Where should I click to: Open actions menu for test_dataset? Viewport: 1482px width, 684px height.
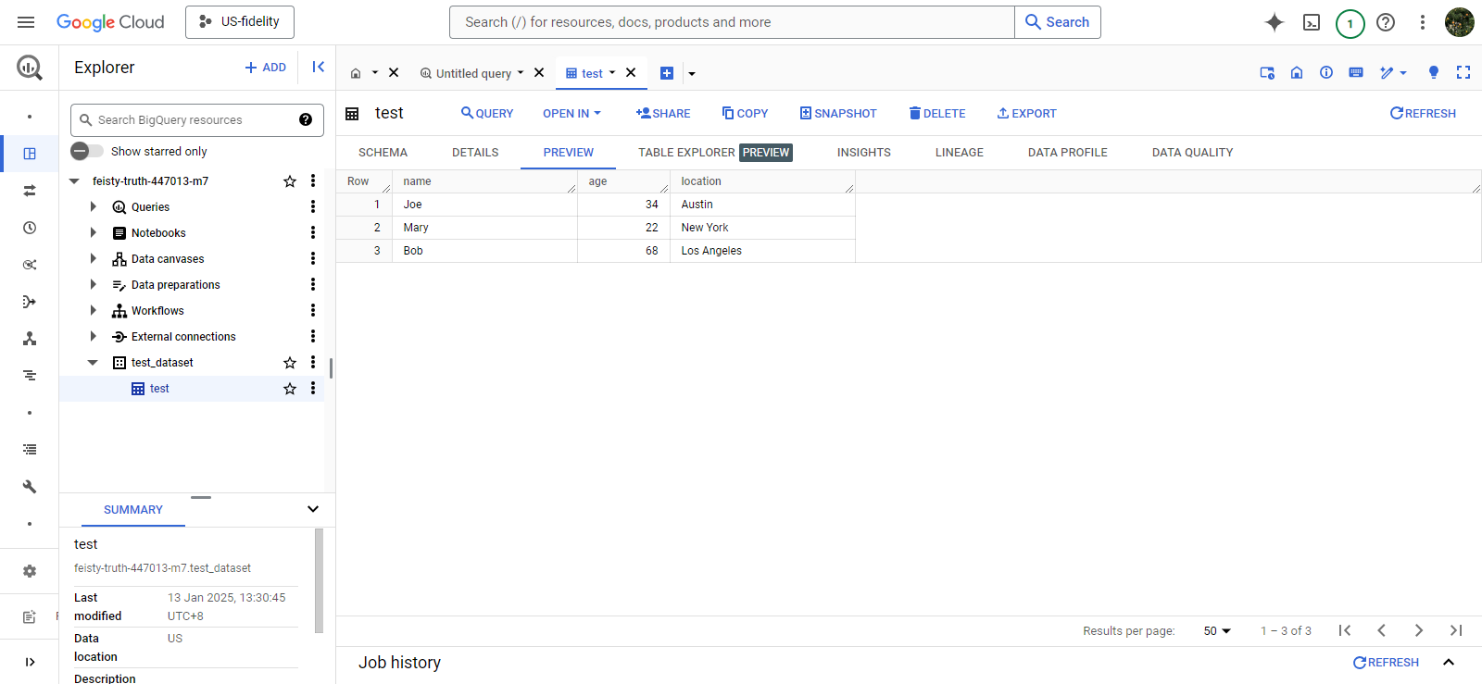(313, 362)
